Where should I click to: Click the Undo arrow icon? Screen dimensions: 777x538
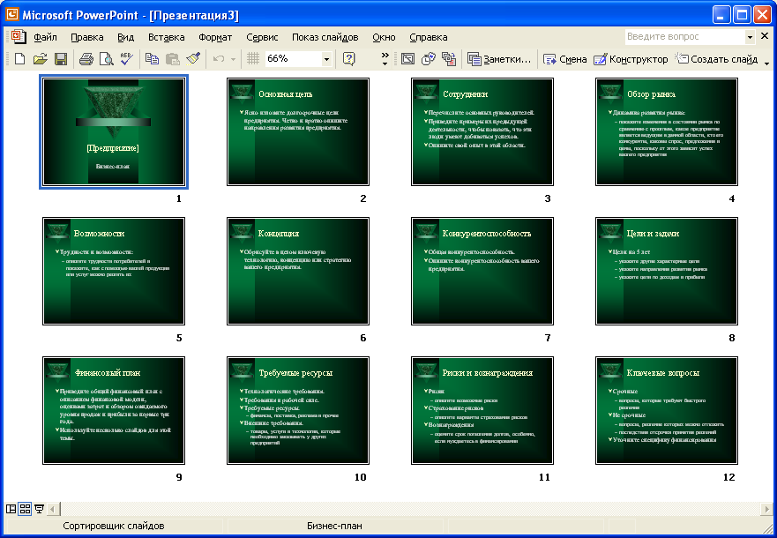pos(218,59)
